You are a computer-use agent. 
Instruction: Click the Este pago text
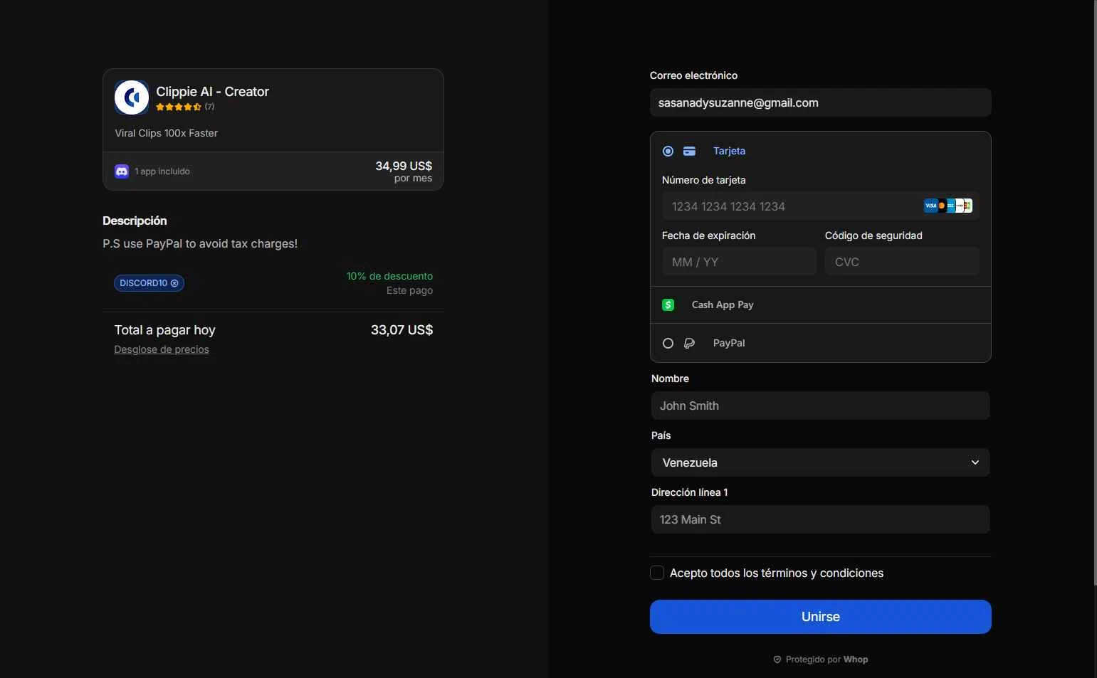[x=409, y=290]
